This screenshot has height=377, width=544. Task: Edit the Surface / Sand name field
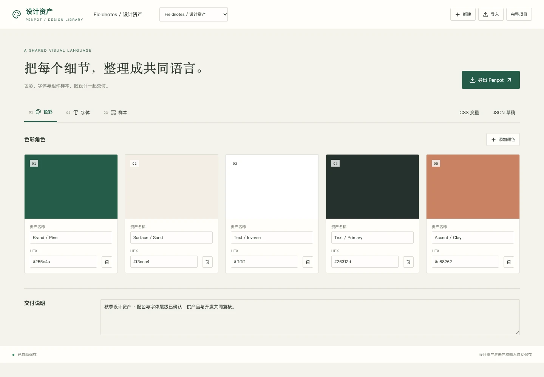click(172, 238)
